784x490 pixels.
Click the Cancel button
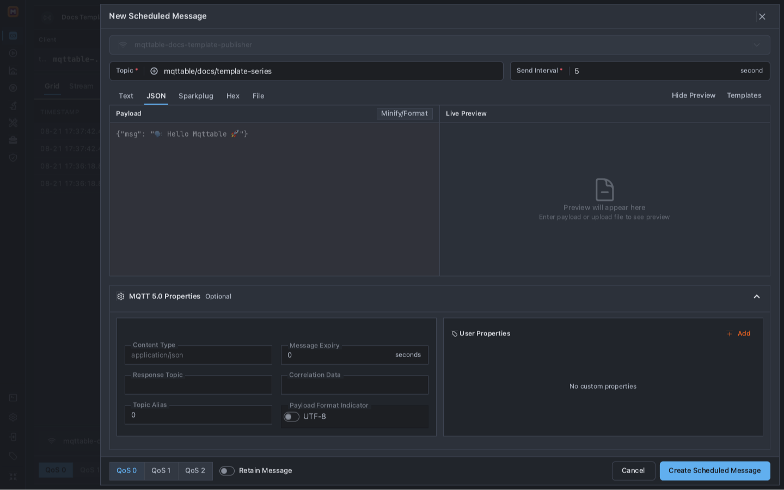pyautogui.click(x=633, y=471)
